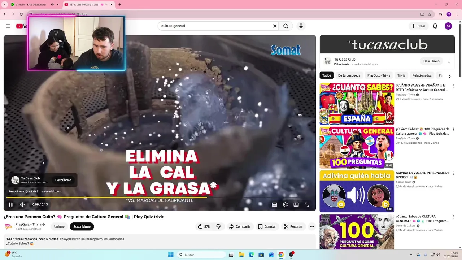Image resolution: width=462 pixels, height=260 pixels.
Task: Click the PlayQuiz channel avatar
Action: [8, 226]
